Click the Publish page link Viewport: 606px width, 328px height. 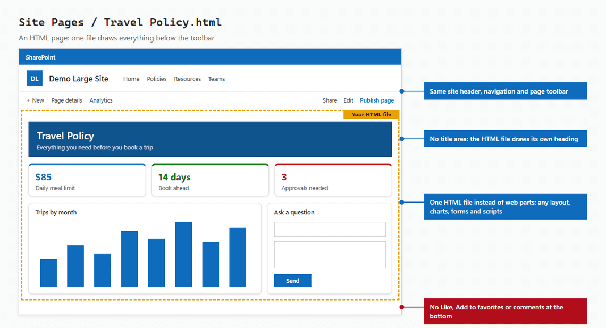tap(377, 100)
